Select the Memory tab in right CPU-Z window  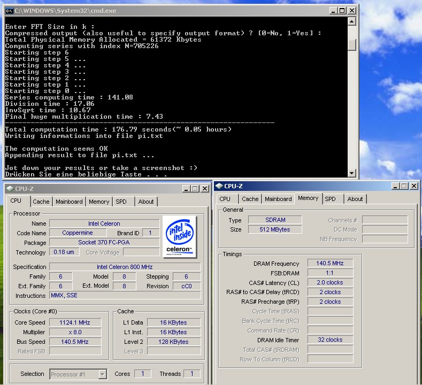[308, 198]
